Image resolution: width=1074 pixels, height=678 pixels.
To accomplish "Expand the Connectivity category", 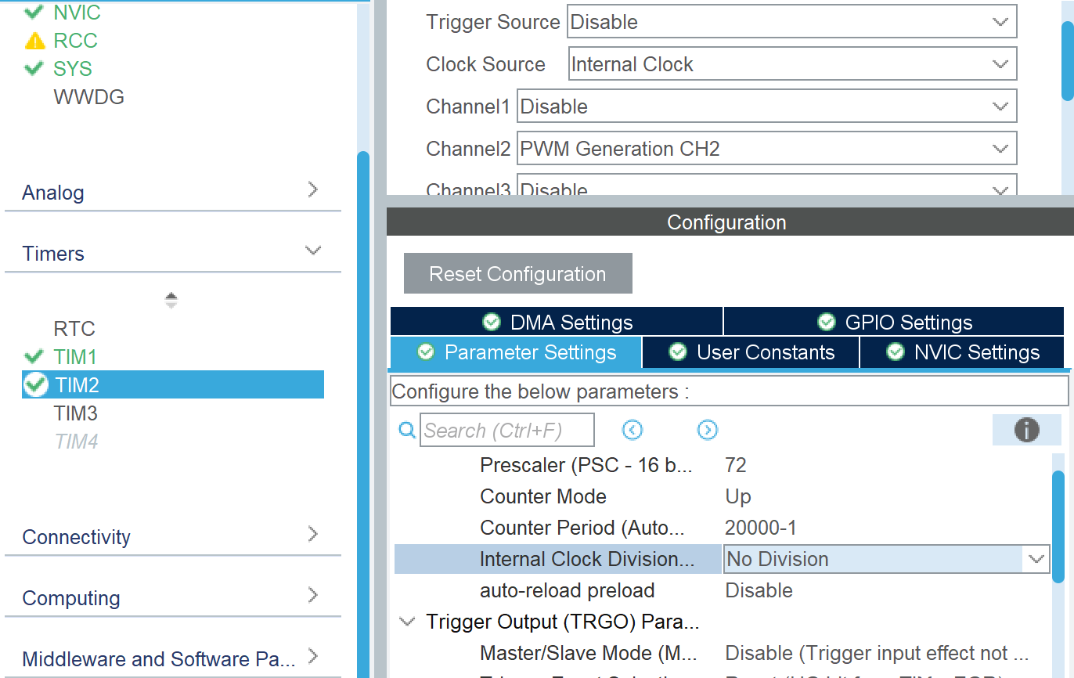I will (x=313, y=534).
